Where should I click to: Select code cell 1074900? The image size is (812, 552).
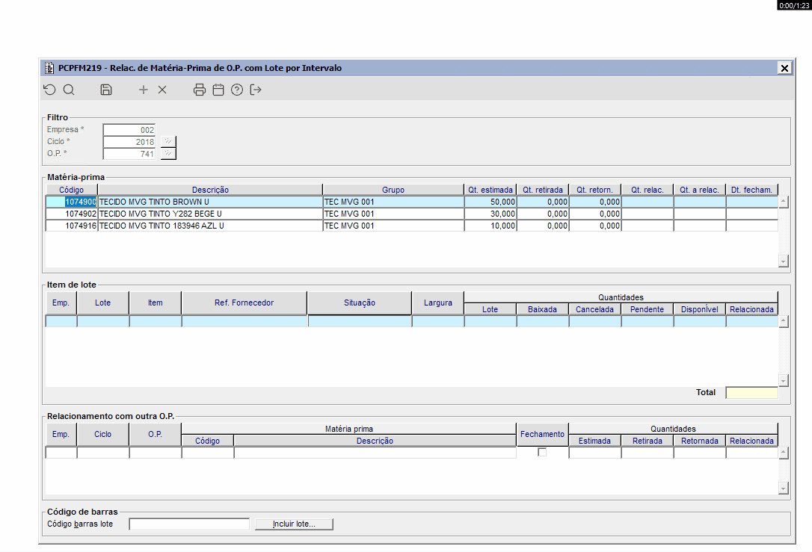pyautogui.click(x=72, y=202)
